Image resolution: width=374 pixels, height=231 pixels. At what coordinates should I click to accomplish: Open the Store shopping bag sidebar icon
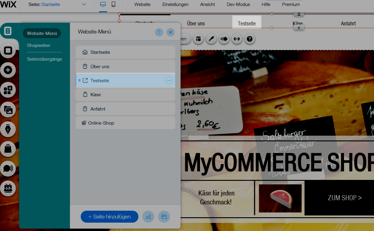[8, 149]
